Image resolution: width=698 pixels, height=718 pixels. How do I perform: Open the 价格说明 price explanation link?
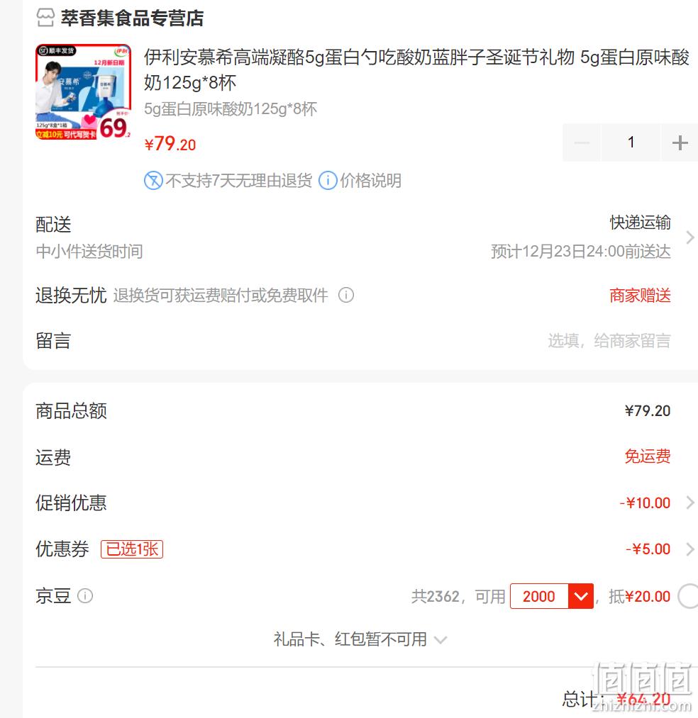tap(370, 181)
